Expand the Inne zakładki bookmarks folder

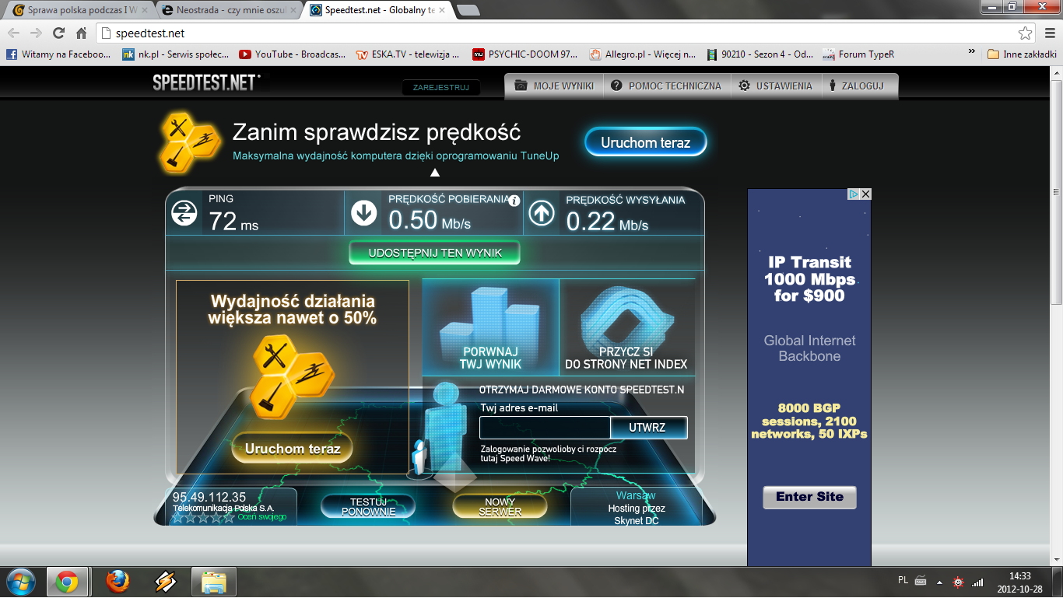[1022, 54]
